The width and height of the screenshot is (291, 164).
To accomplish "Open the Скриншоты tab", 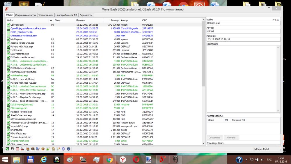I will pyautogui.click(x=86, y=15).
